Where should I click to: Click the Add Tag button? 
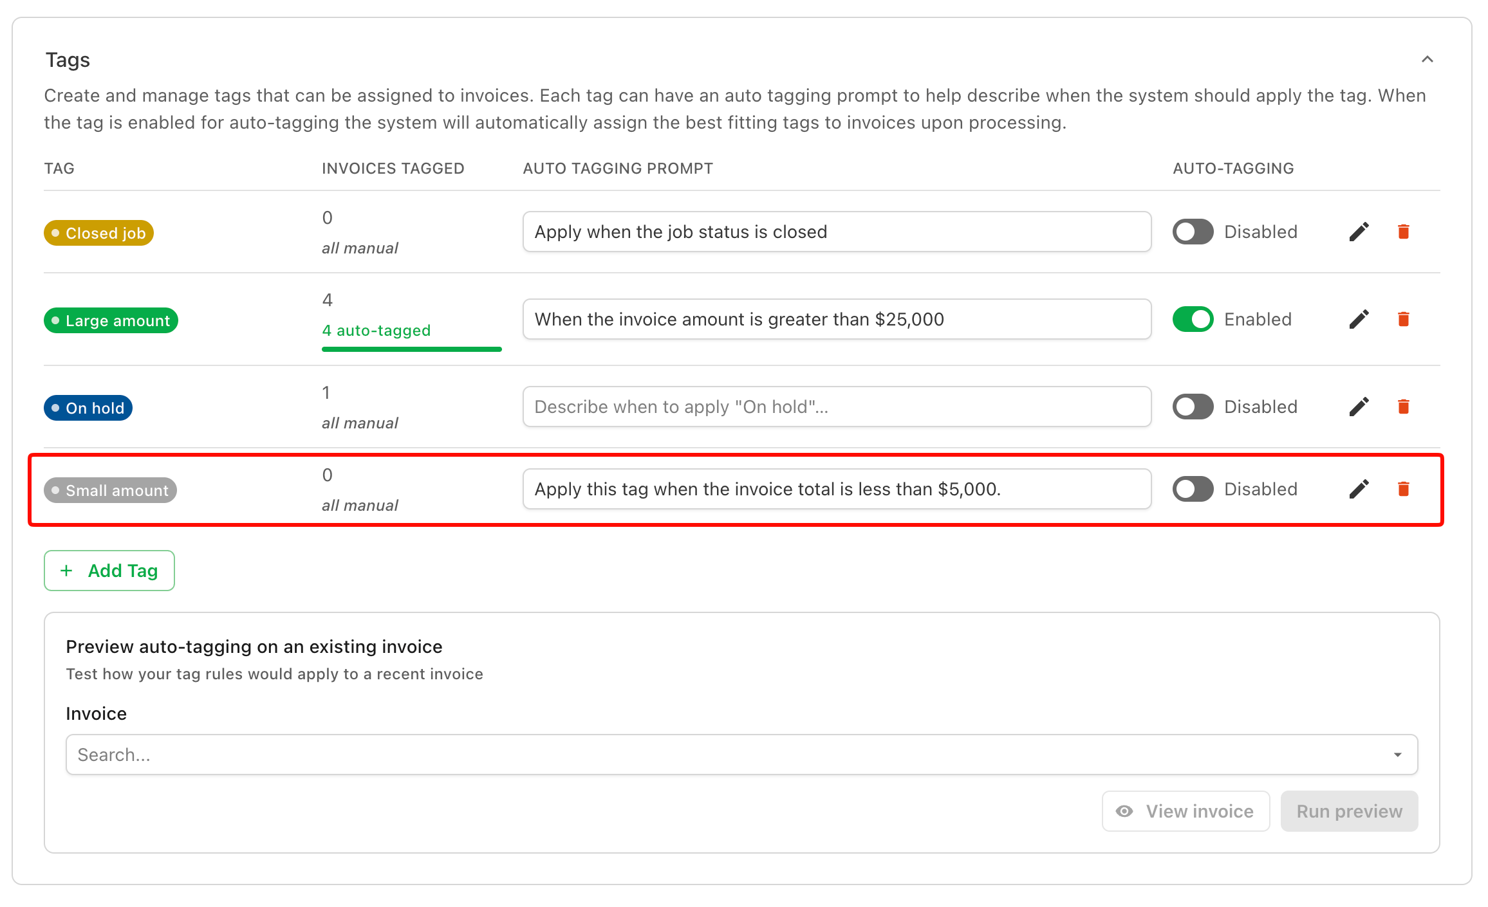[109, 571]
